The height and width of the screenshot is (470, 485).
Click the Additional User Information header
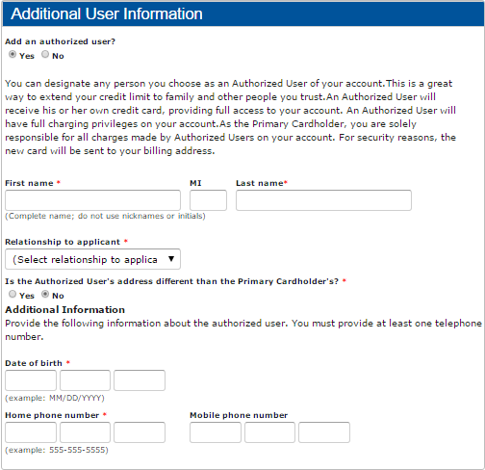[x=107, y=14]
